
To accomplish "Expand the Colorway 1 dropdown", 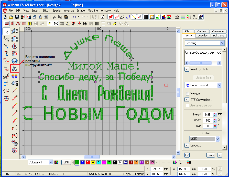I will pos(50,162).
